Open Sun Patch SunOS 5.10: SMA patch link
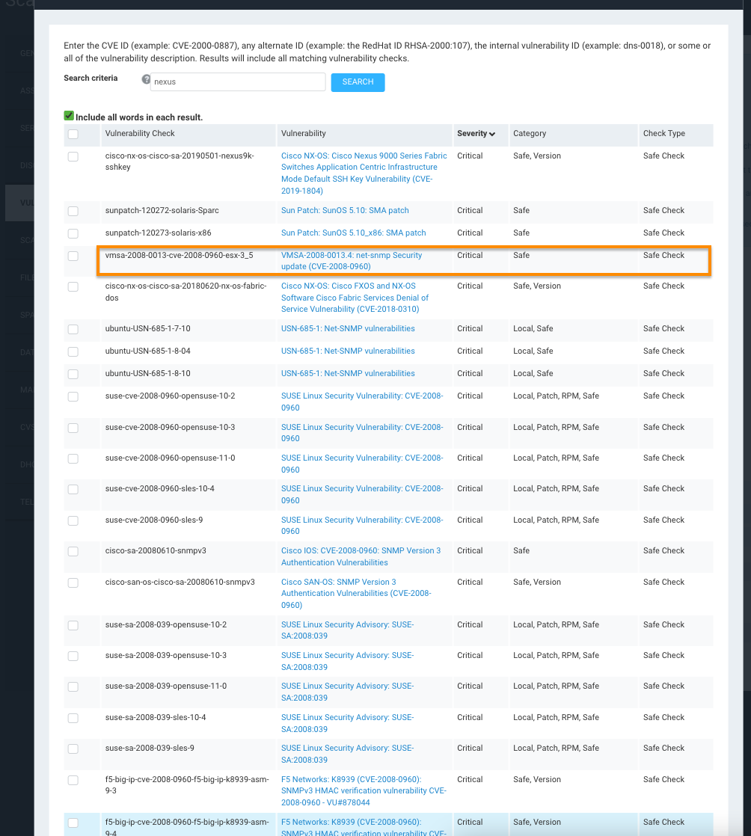Image resolution: width=751 pixels, height=836 pixels. click(345, 211)
